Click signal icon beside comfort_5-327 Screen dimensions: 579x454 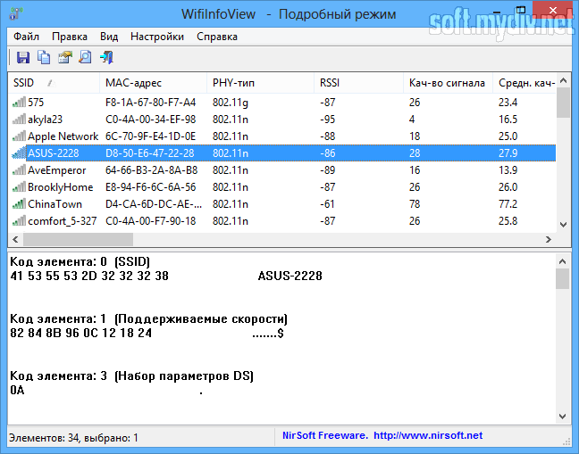(19, 220)
